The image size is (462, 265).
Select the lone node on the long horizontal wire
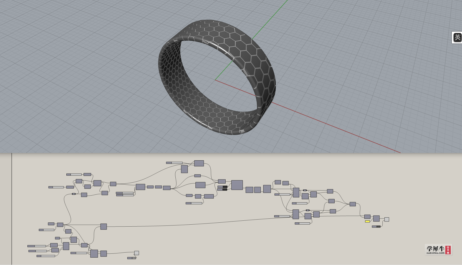tap(104, 226)
